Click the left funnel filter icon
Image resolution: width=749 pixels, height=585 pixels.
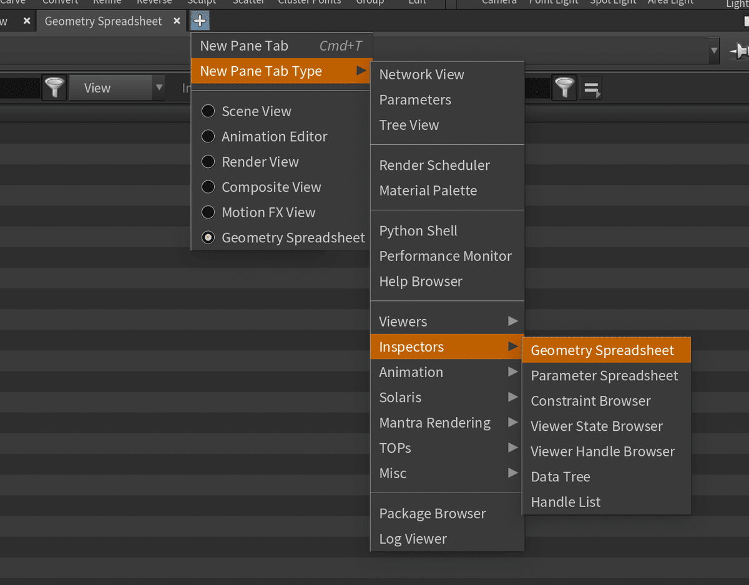tap(55, 88)
